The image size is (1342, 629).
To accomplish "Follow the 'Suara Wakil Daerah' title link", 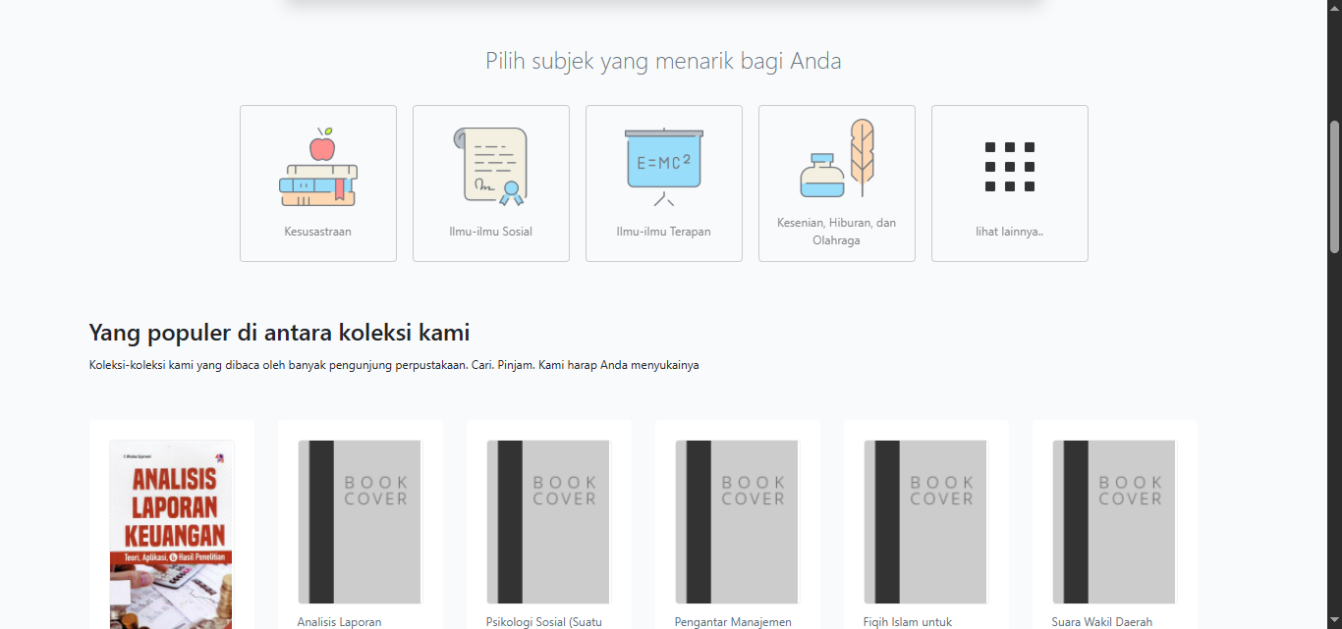I will pyautogui.click(x=1101, y=621).
